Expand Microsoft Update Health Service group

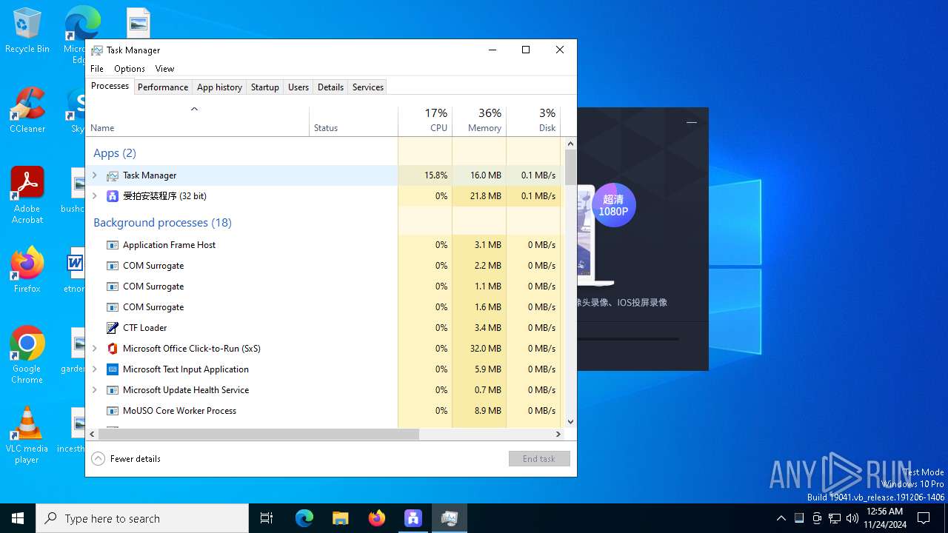(x=94, y=390)
